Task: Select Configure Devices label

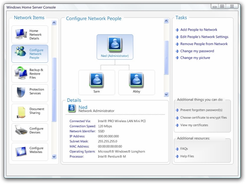Action: tap(37, 130)
